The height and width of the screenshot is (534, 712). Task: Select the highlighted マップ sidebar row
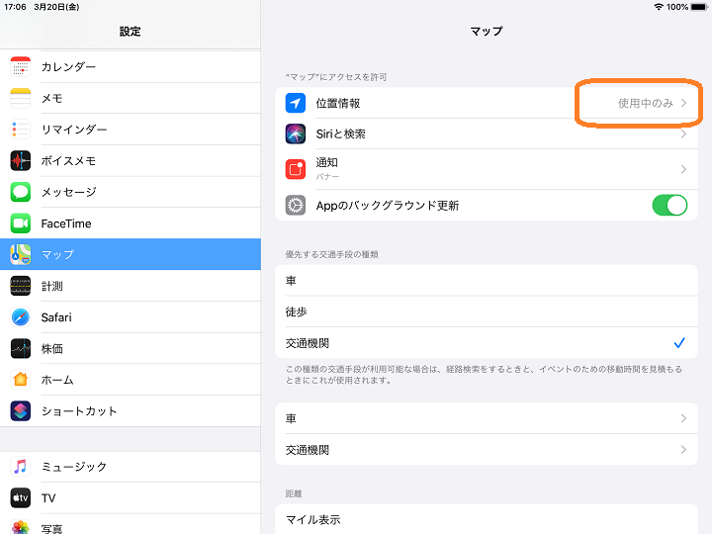[x=131, y=254]
